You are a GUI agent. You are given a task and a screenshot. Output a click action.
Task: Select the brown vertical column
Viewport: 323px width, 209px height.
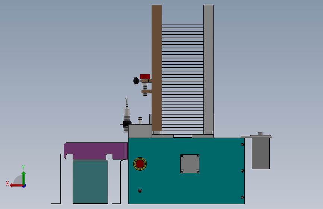157,68
